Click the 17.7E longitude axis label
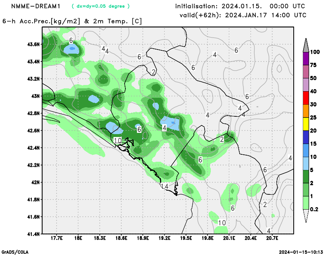Viewport: 330px width, 255px height. click(x=57, y=238)
